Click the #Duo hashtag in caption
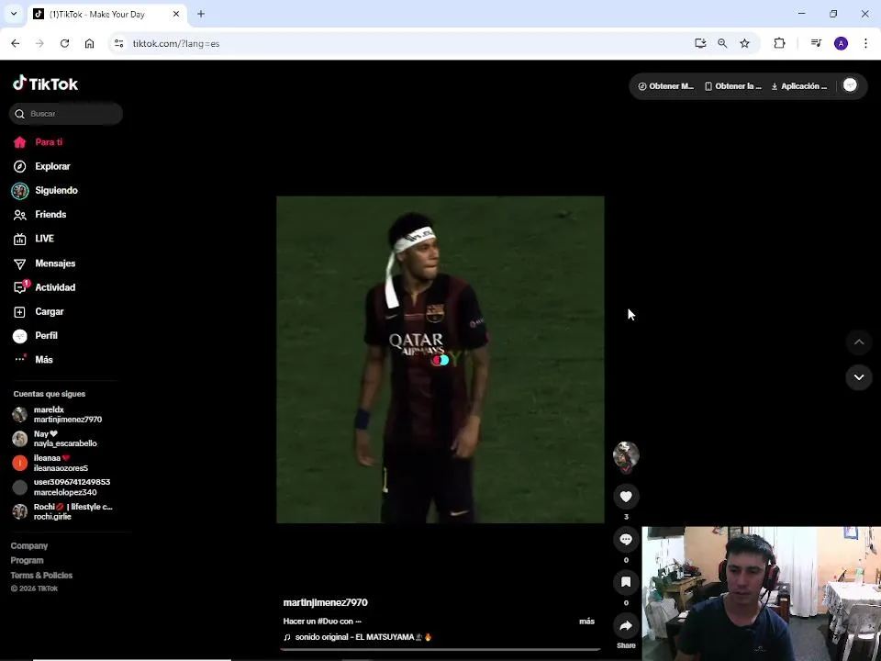The image size is (881, 661). click(327, 622)
